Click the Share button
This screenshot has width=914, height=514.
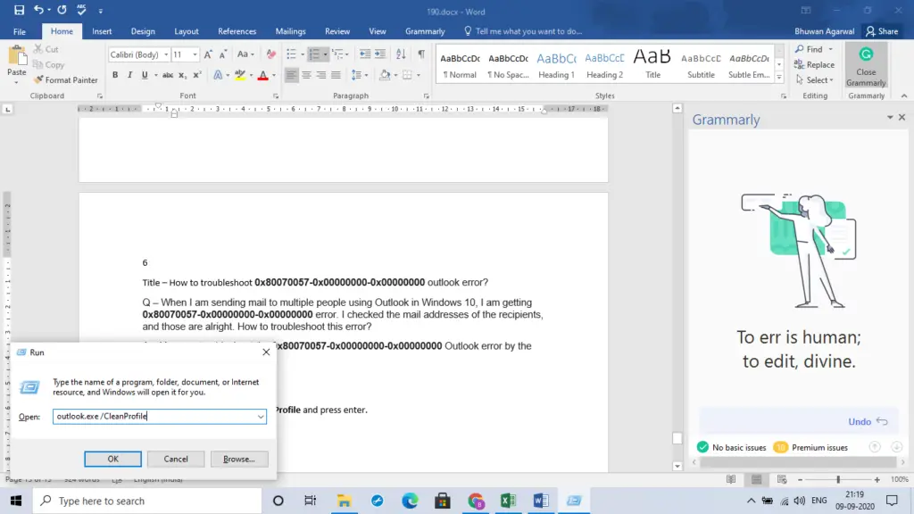882,31
